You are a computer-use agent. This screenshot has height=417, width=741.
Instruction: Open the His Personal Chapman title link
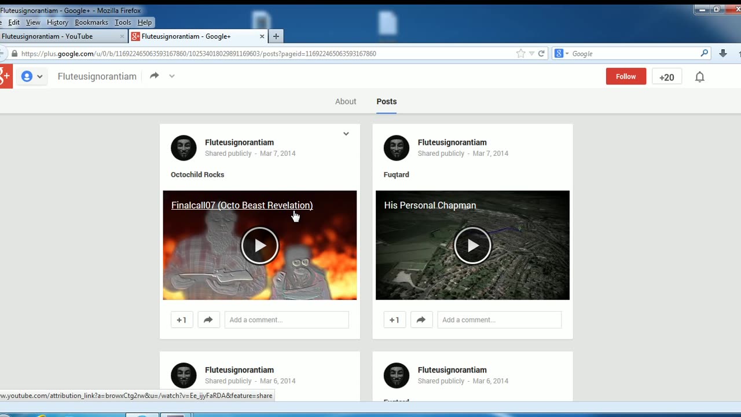pyautogui.click(x=430, y=205)
